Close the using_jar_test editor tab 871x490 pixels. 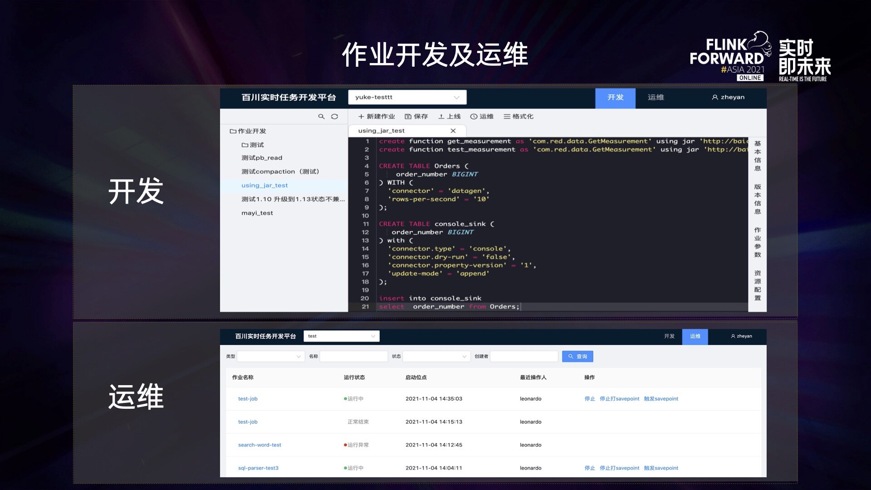coord(453,131)
